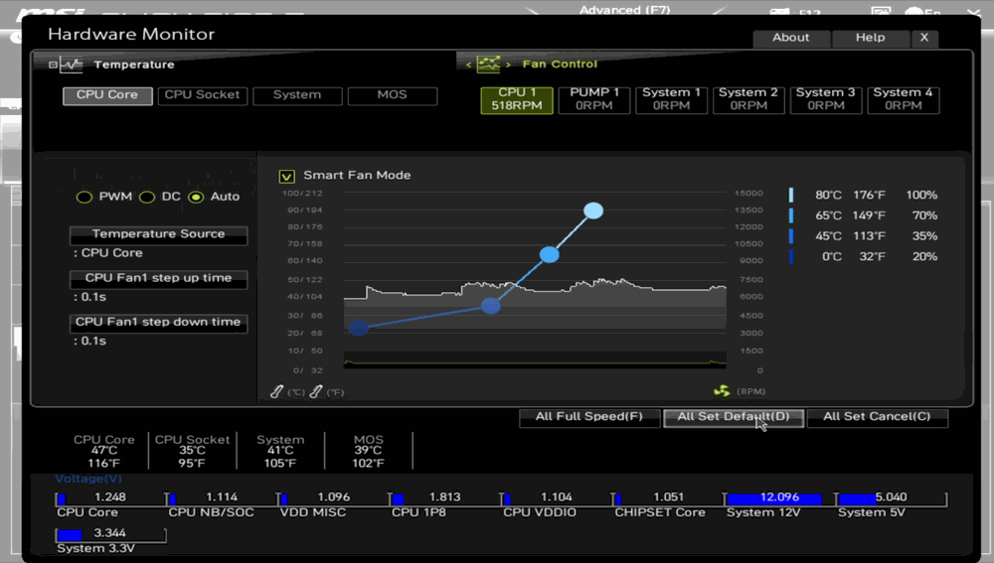Open CPU Fan1 step up time setting
Image resolution: width=994 pixels, height=563 pixels.
[158, 279]
